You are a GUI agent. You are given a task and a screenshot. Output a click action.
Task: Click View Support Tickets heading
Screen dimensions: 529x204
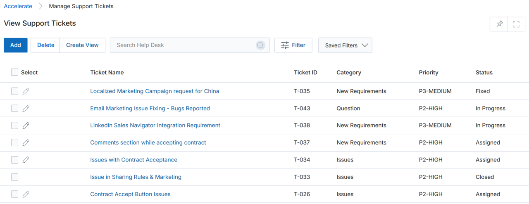[40, 24]
